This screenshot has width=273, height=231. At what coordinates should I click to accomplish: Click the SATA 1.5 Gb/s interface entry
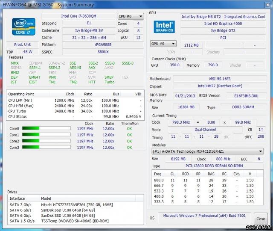point(22,221)
